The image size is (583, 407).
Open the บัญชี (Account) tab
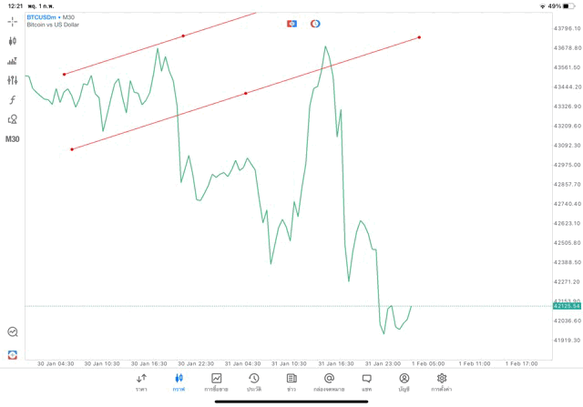pyautogui.click(x=404, y=382)
